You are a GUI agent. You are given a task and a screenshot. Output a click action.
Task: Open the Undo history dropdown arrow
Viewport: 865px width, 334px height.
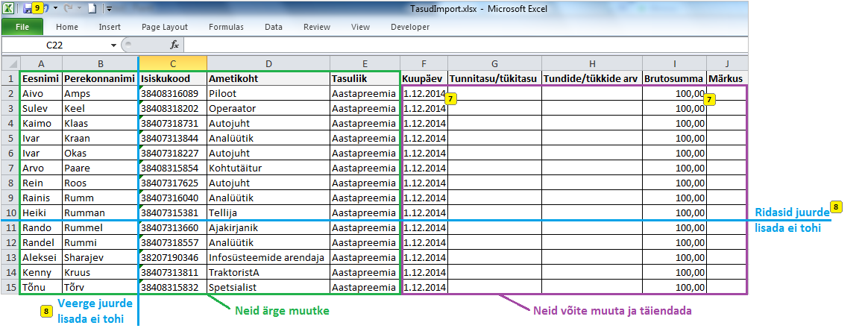point(56,9)
